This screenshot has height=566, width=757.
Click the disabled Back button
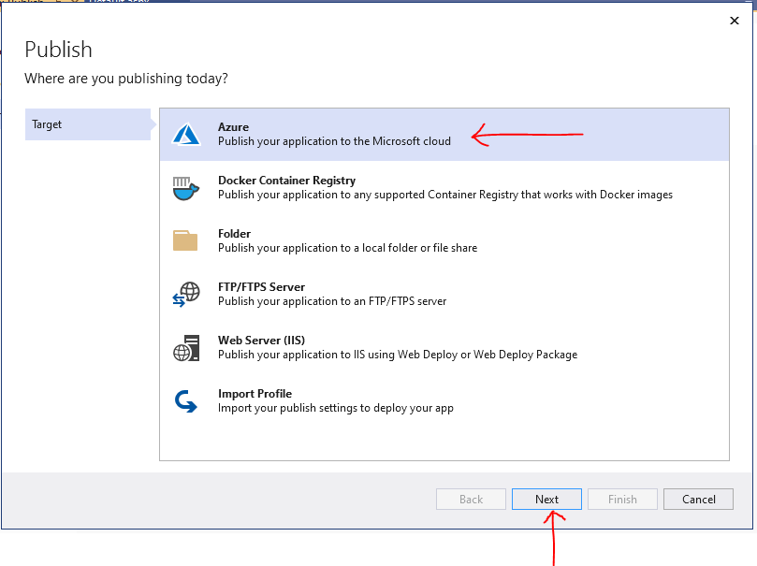pos(471,499)
